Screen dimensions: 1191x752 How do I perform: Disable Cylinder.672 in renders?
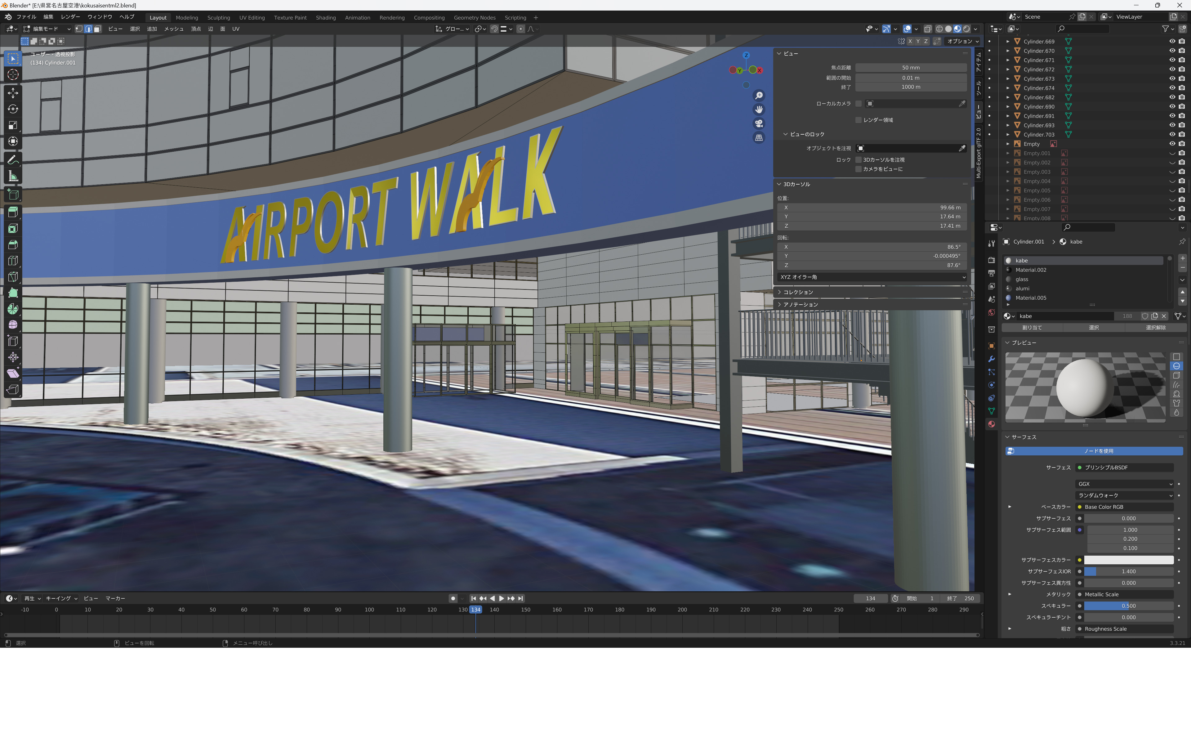click(1182, 69)
